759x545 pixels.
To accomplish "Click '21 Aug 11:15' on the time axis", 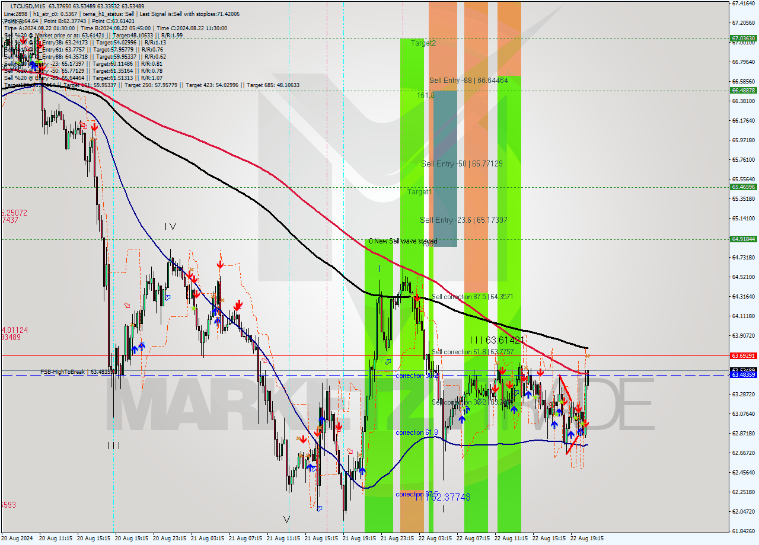I will point(283,538).
